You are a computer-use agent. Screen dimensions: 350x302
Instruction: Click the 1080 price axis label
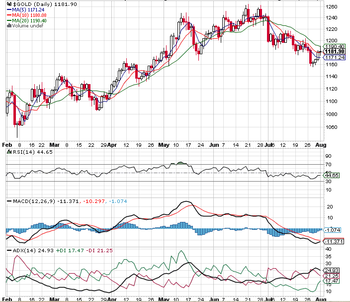[x=331, y=114]
